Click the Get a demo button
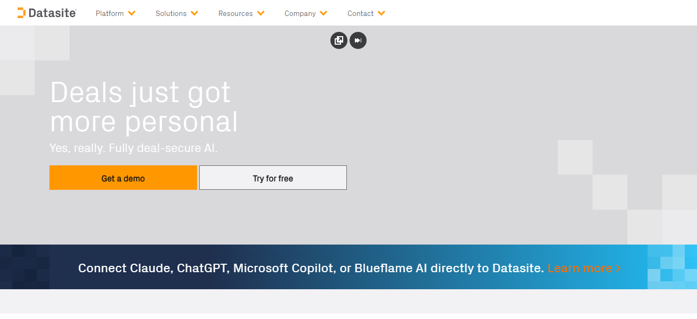The width and height of the screenshot is (697, 319). pos(123,178)
